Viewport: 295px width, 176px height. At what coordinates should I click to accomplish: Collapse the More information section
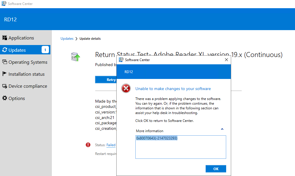point(222,129)
